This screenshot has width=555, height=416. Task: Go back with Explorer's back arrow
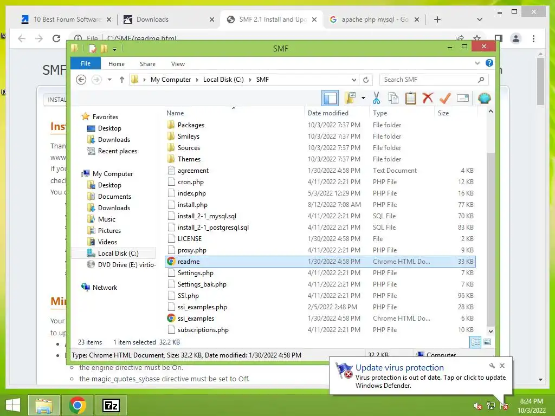point(81,80)
